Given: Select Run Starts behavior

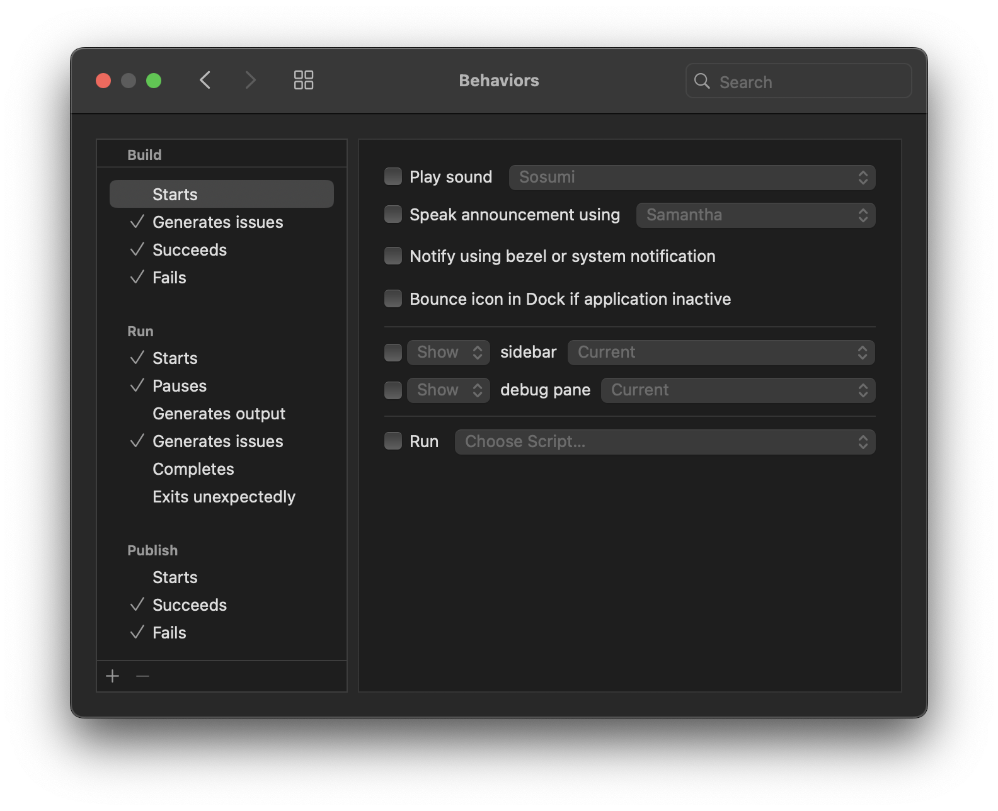Looking at the screenshot, I should tap(222, 358).
